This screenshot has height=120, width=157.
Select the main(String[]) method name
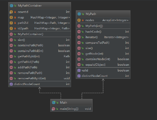click(69, 109)
